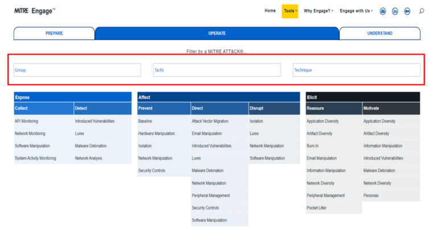Select the Reassure approach header

point(334,108)
